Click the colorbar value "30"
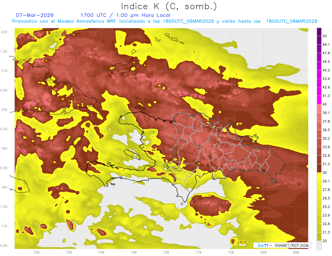332x256 pixels. pyautogui.click(x=325, y=173)
